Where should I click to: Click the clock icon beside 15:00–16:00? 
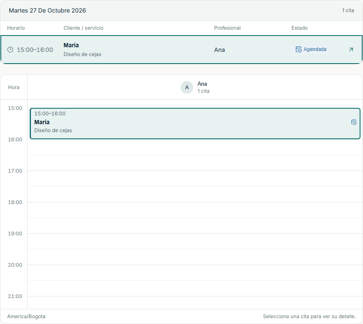tap(10, 49)
